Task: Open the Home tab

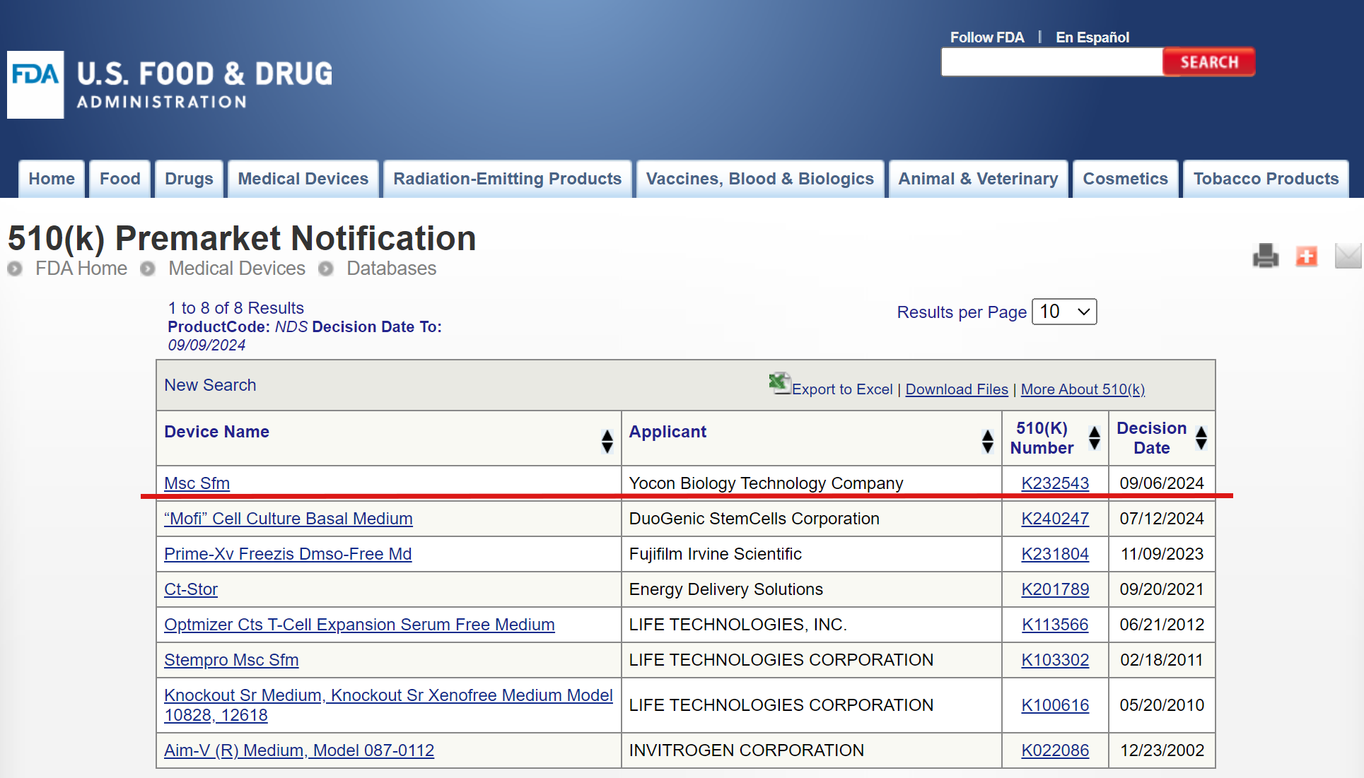Action: pyautogui.click(x=52, y=179)
